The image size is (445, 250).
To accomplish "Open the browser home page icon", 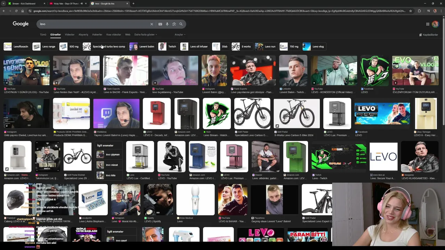I will click(22, 11).
